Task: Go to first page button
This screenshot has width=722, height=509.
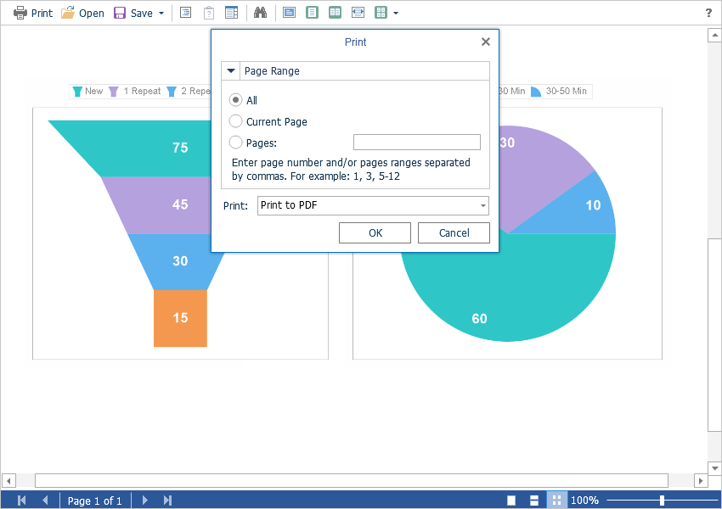Action: click(x=21, y=501)
